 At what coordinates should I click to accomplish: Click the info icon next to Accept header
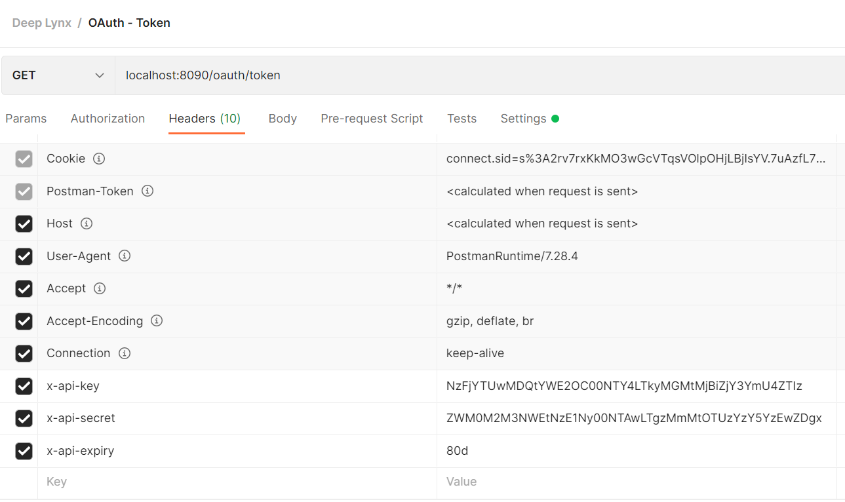100,288
